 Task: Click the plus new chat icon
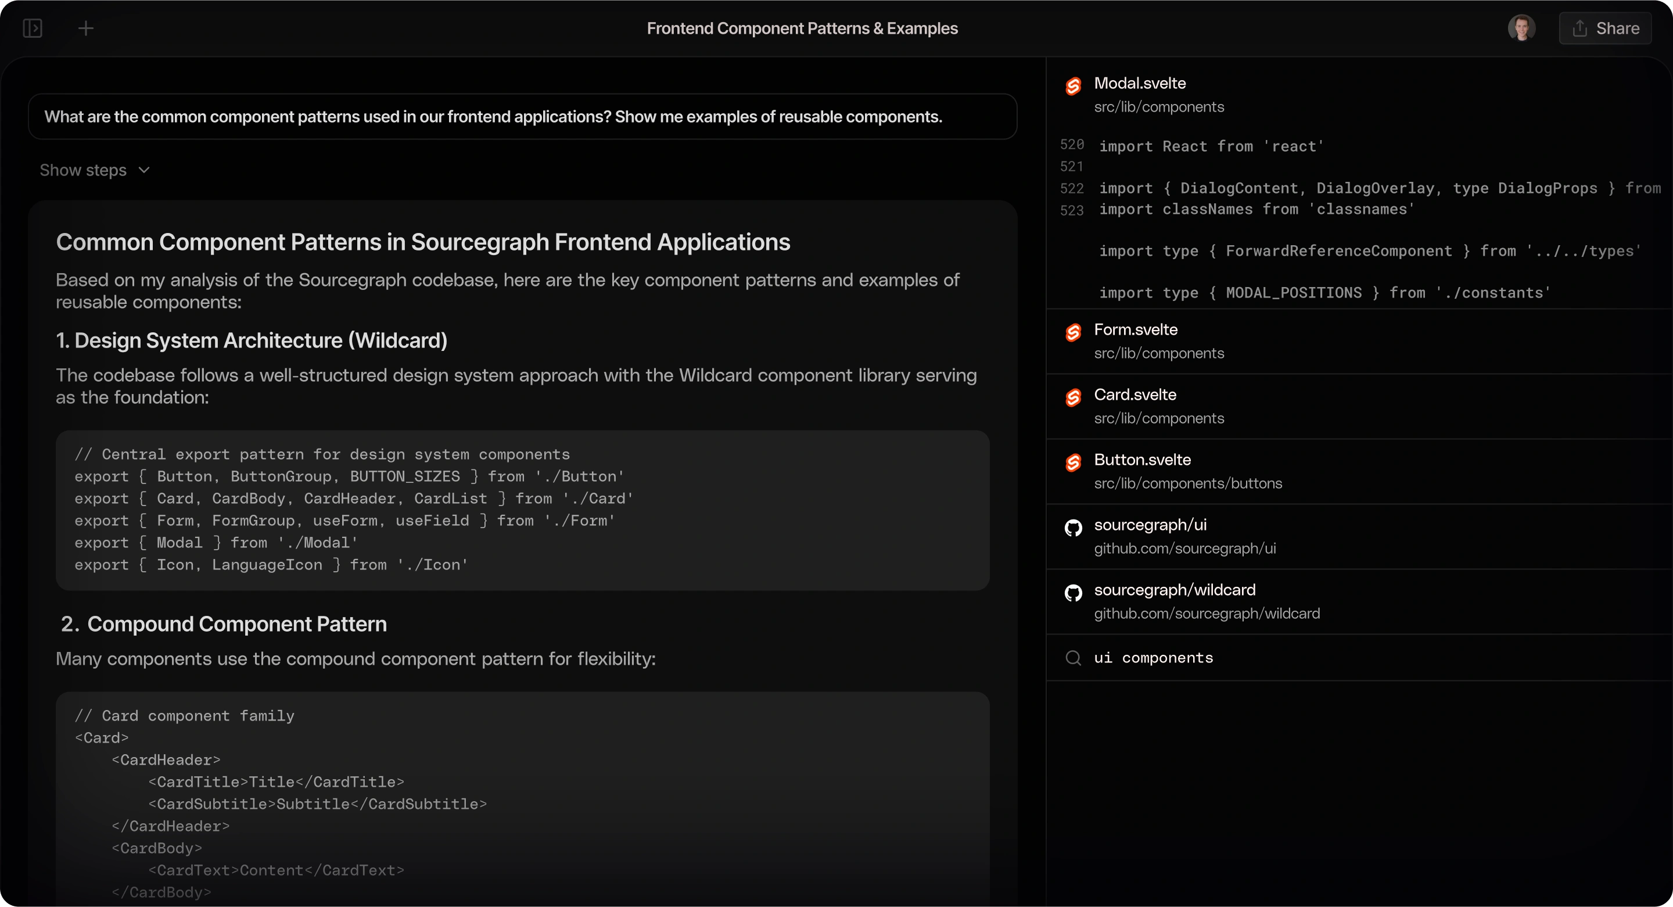point(86,28)
